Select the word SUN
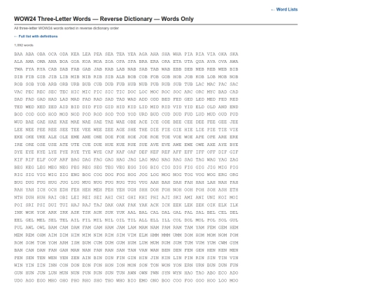Image resolution: width=378 pixels, height=283 pixels. click(x=109, y=273)
